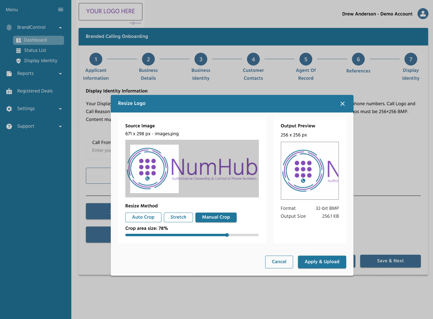The height and width of the screenshot is (319, 433).
Task: Expand the Settings submenu arrow
Action: click(x=60, y=109)
